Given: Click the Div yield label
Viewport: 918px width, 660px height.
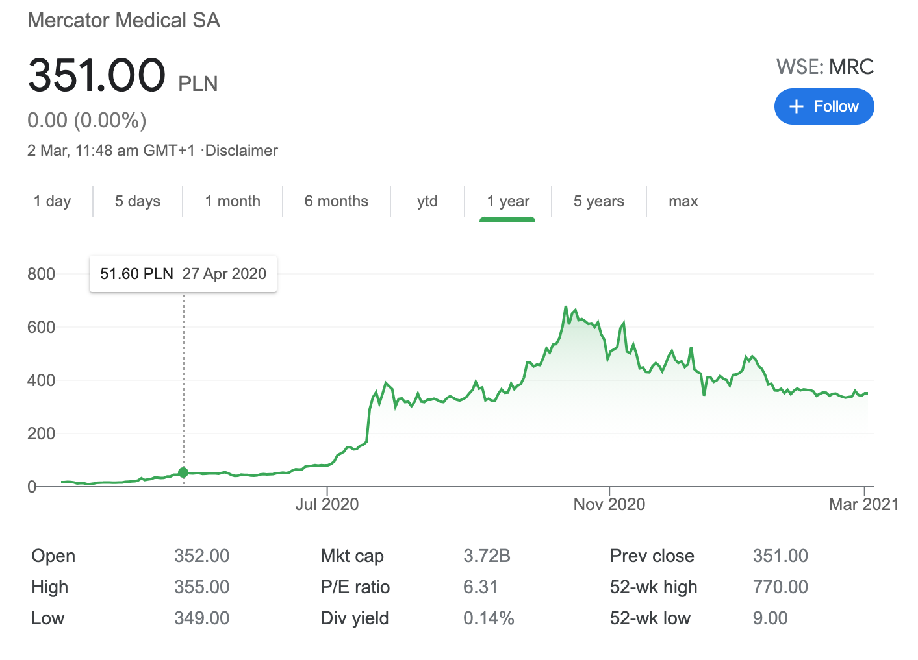Looking at the screenshot, I should click(355, 618).
